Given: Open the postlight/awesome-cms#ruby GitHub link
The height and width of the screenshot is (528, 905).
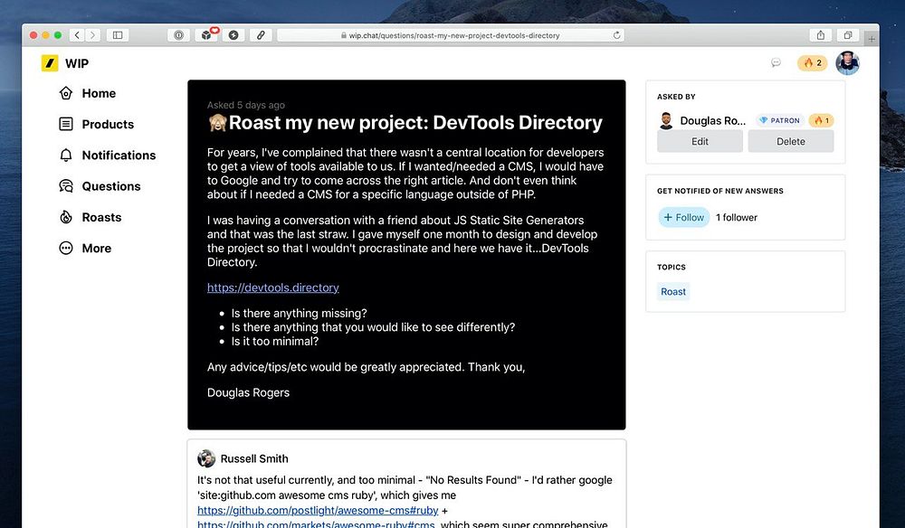Looking at the screenshot, I should coord(318,510).
